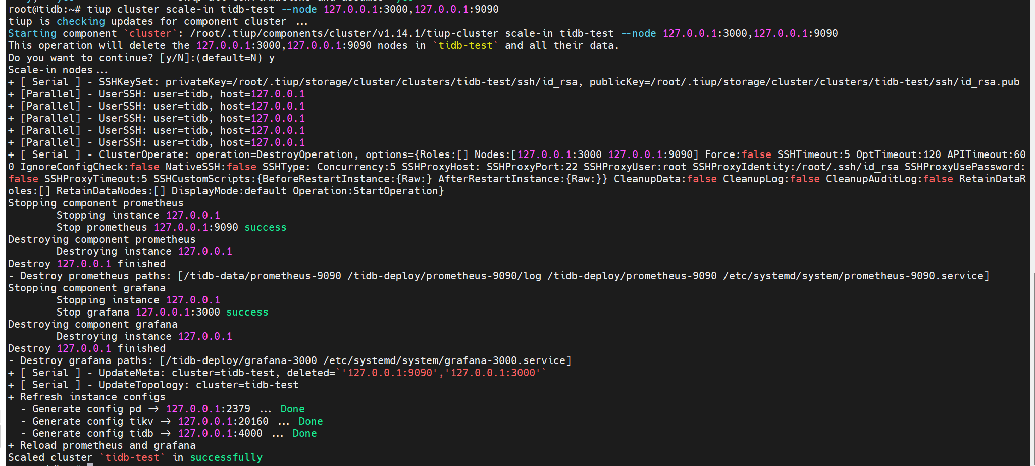The image size is (1035, 466).
Task: Click the "Force:false" option
Action: tap(738, 154)
